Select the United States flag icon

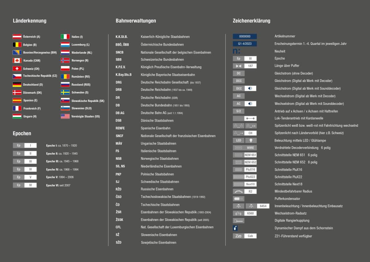click(65, 116)
